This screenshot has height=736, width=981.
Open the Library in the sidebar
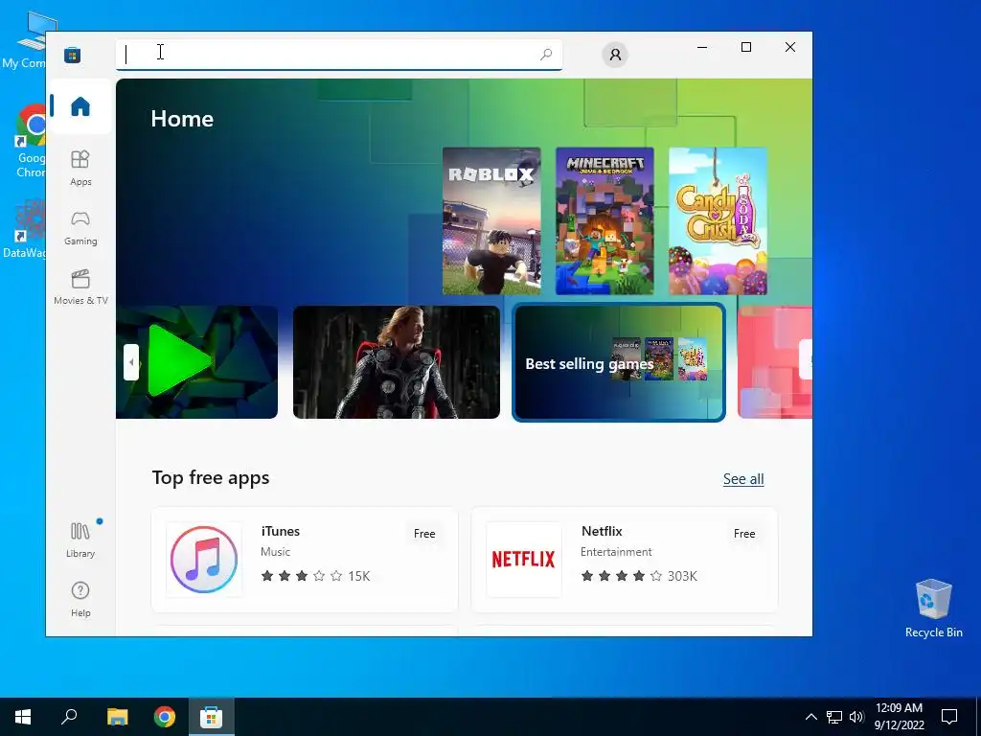click(80, 540)
